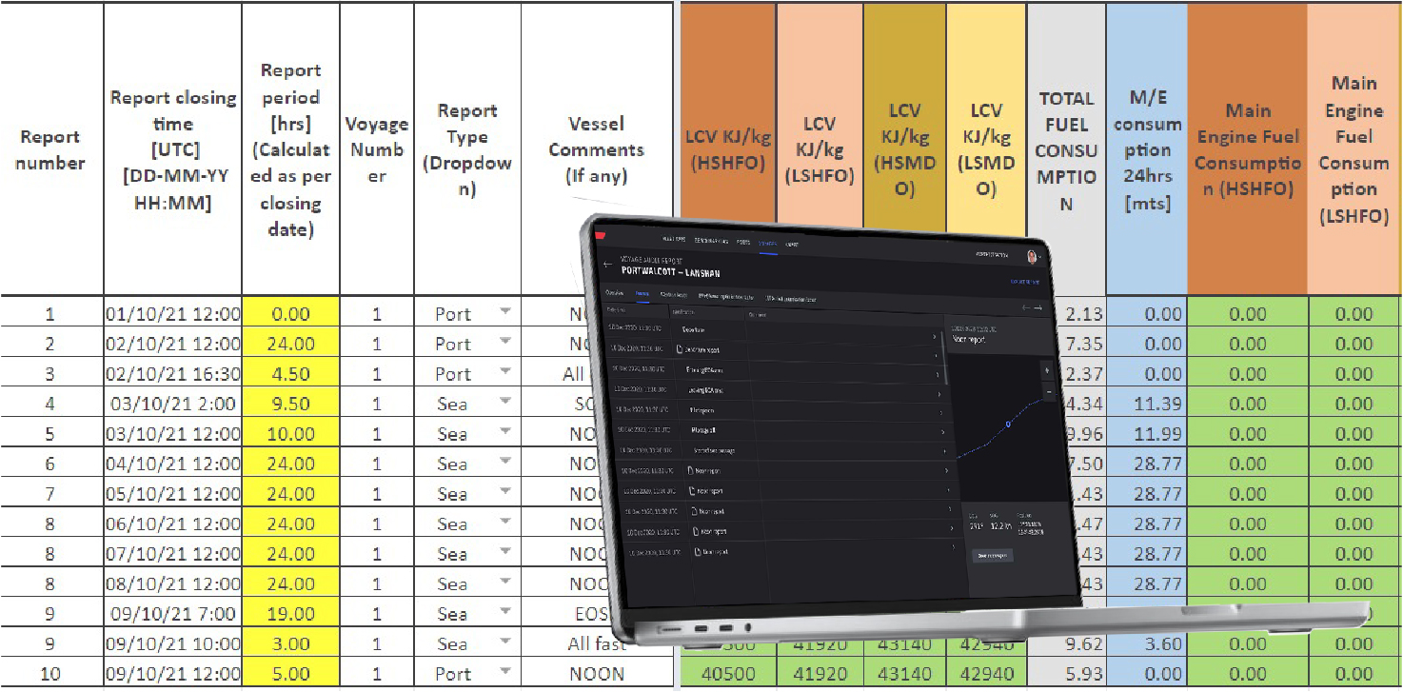Click the document icon beside the last Noon report
Screen dimensions: 1403x692
[695, 551]
